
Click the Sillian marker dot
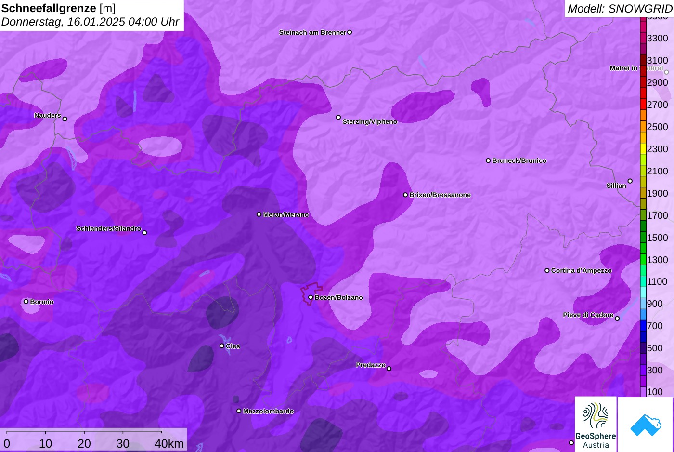click(630, 181)
